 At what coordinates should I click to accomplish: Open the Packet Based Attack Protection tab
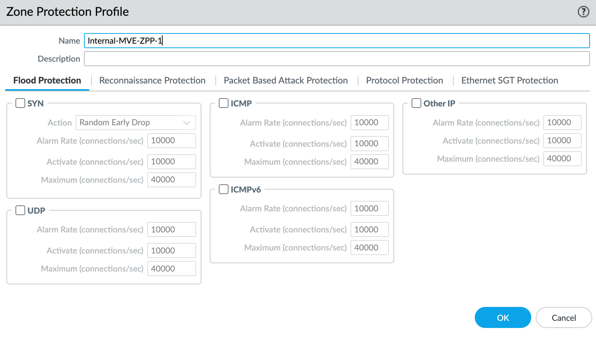(x=285, y=80)
